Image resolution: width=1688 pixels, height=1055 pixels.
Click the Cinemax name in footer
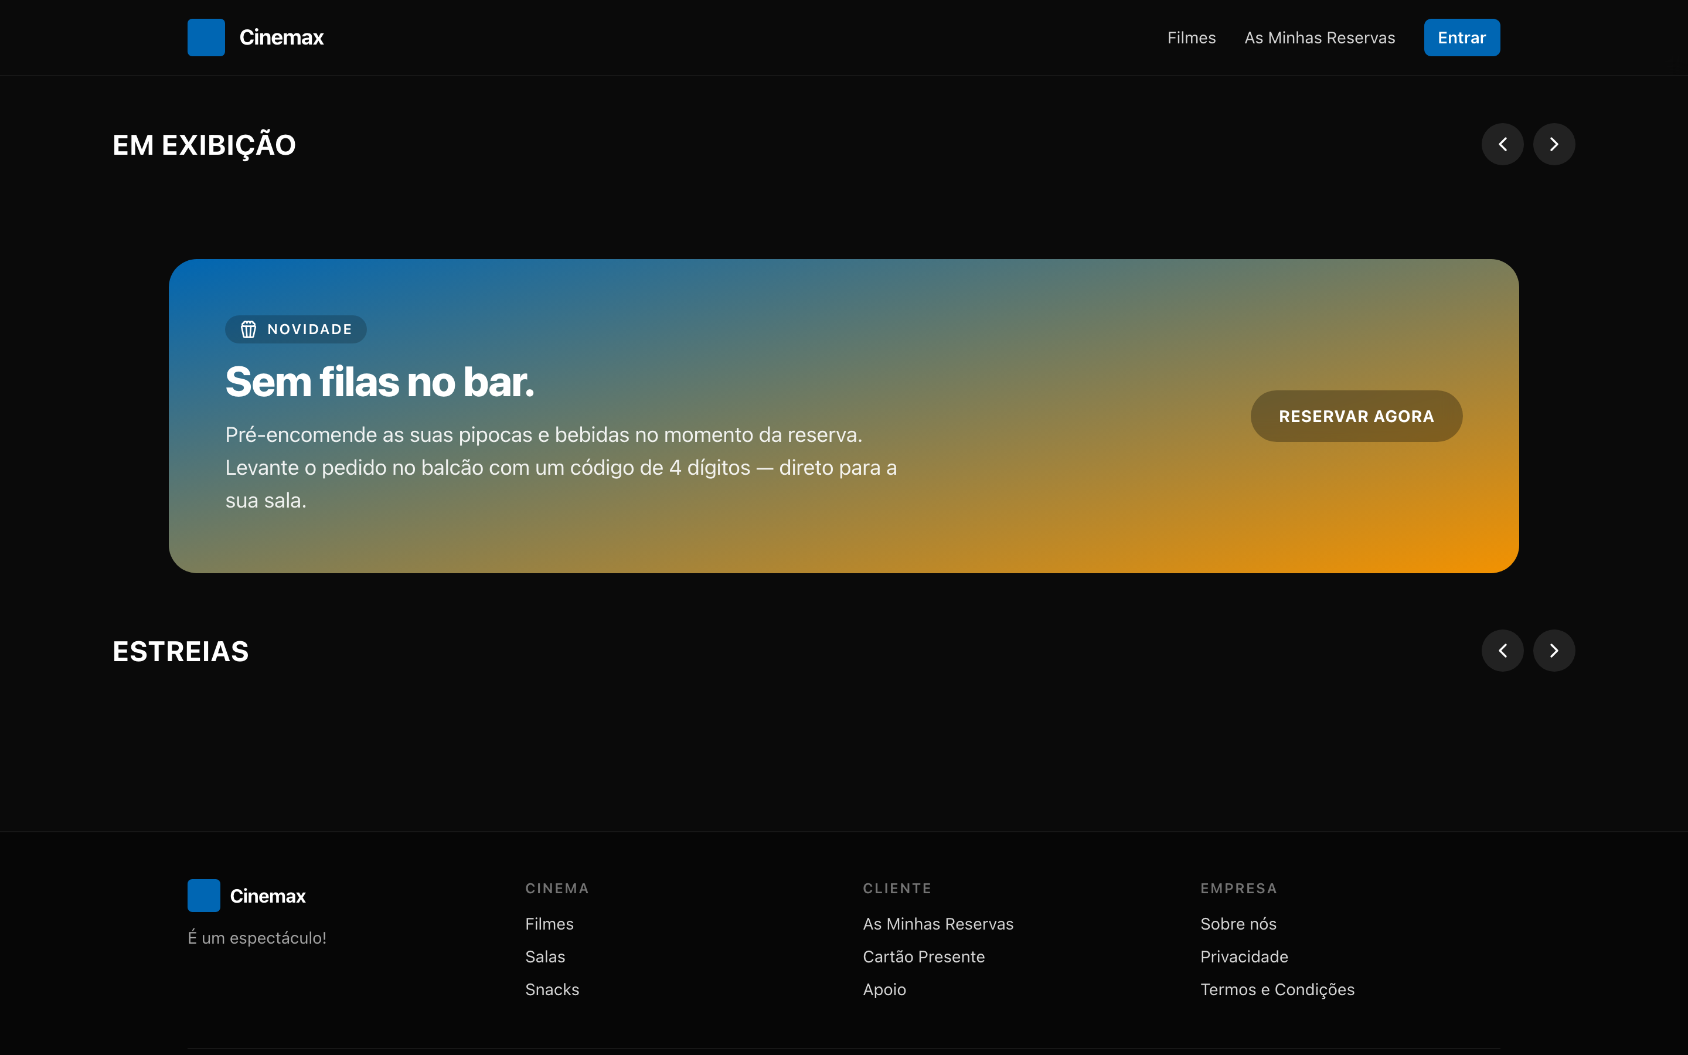[268, 896]
